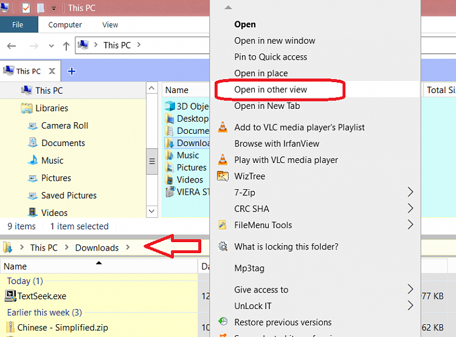Select the 3D Objects folder icon
456x337 pixels.
coord(170,106)
